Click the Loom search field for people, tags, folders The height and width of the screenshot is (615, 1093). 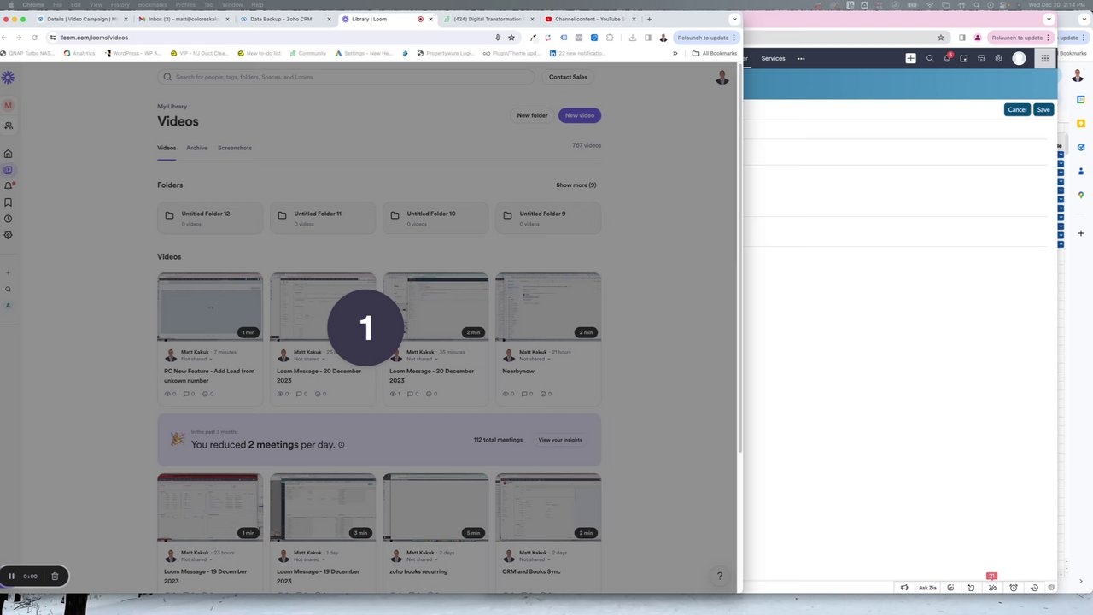click(347, 77)
